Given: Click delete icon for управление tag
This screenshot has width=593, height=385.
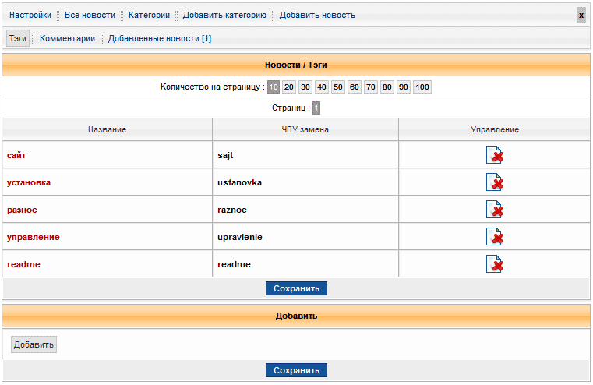Looking at the screenshot, I should [x=494, y=237].
